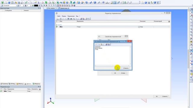
Task: Click OK in Редактор переменных window
Action: [x=157, y=96]
